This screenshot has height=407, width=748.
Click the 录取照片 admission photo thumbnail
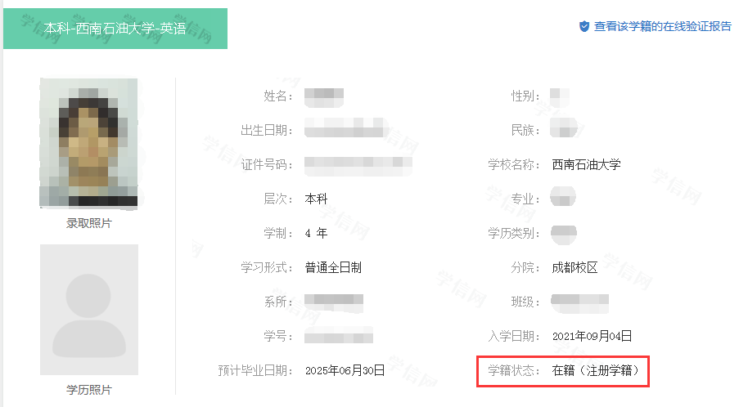(88, 143)
